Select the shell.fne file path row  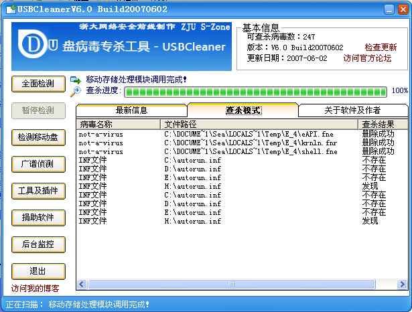click(x=251, y=151)
